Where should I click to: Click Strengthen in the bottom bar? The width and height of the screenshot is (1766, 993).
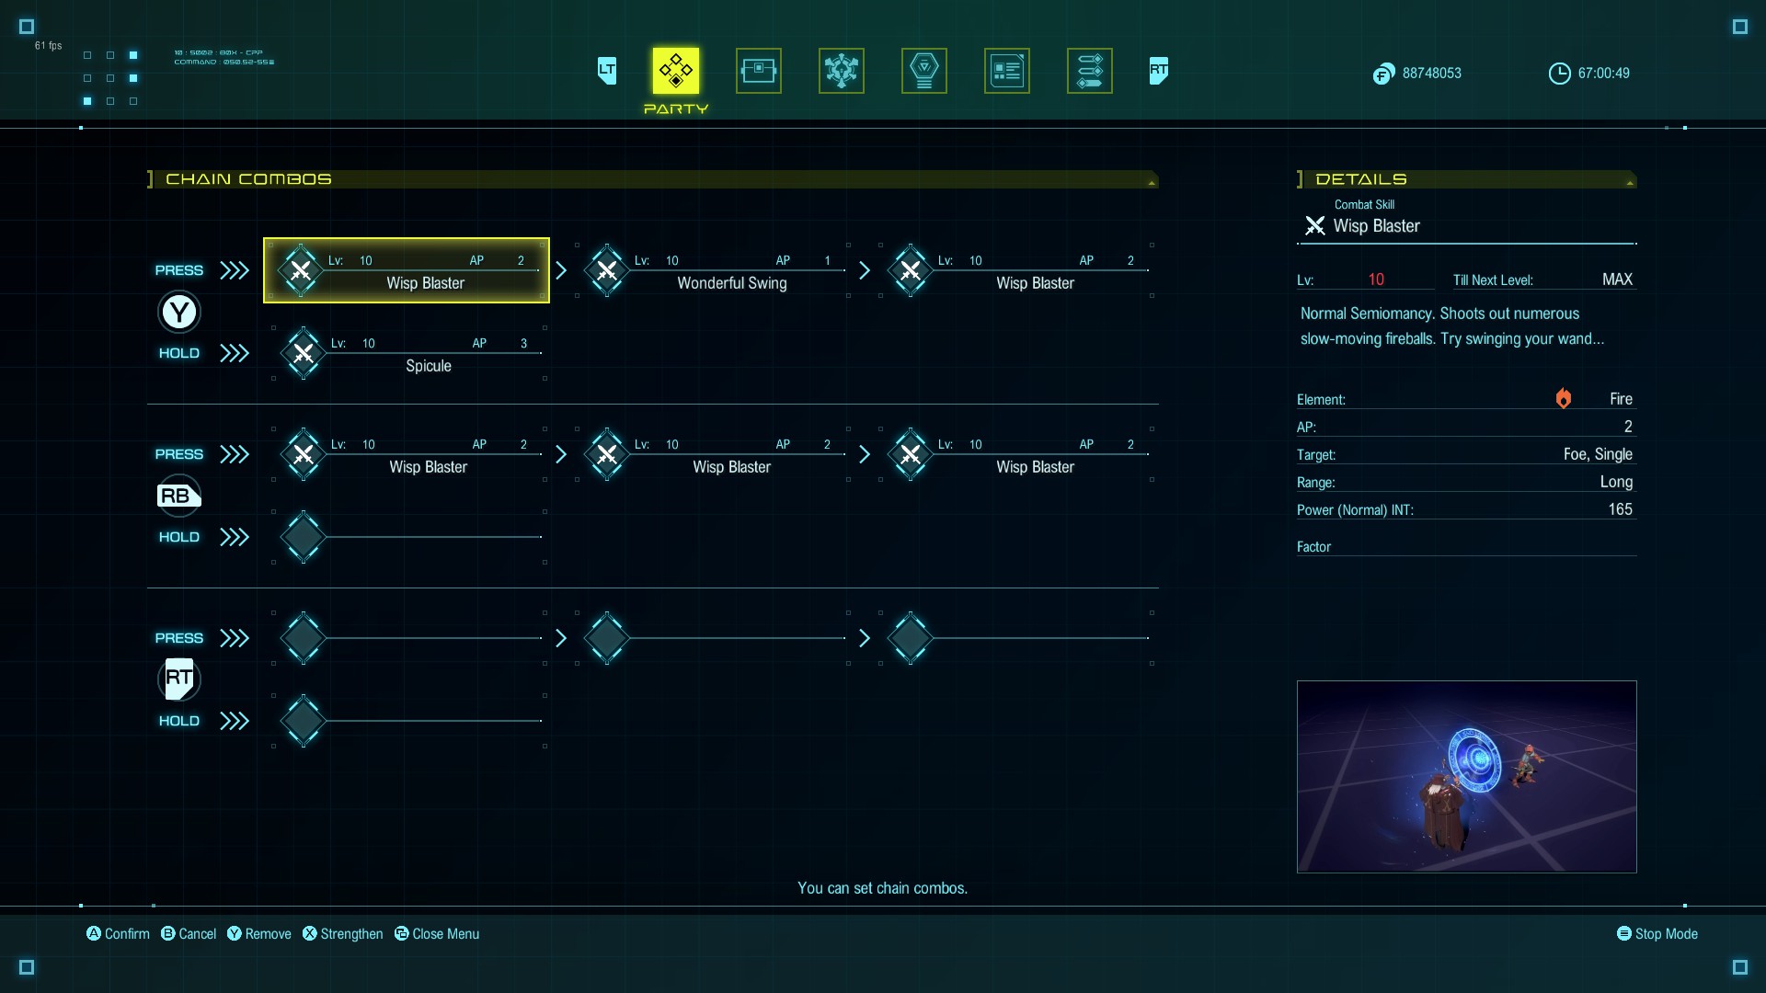click(343, 933)
